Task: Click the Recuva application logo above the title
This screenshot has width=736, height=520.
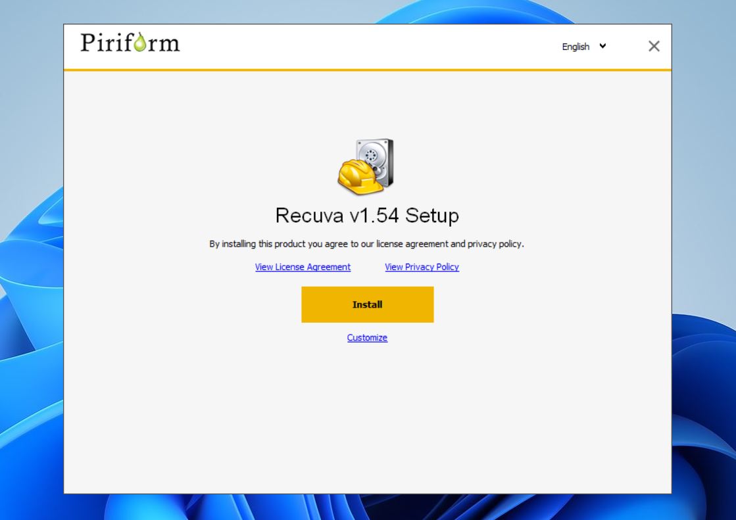Action: 367,166
